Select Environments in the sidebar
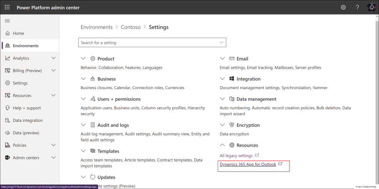Image resolution: width=379 pixels, height=189 pixels. [x=26, y=46]
